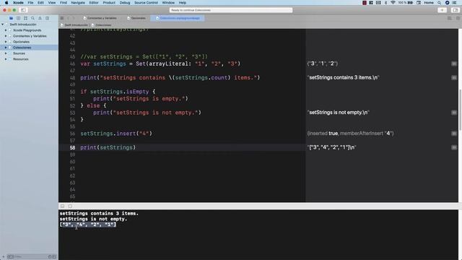Screen dimensions: 462x260
Task: Click the add (+) button at navigator bottom
Action: tap(3, 257)
